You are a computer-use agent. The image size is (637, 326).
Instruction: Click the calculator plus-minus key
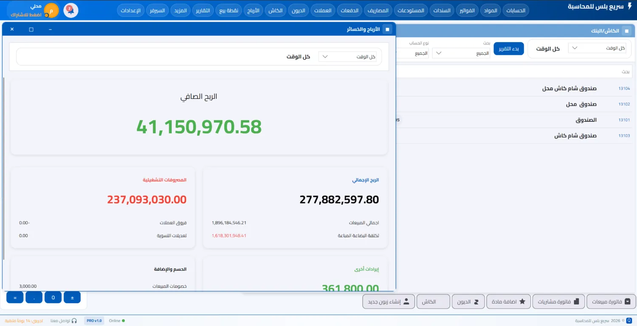coord(72,298)
